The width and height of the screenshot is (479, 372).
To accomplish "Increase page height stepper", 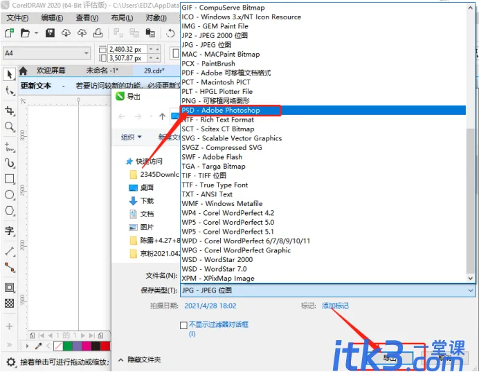I will point(158,58).
